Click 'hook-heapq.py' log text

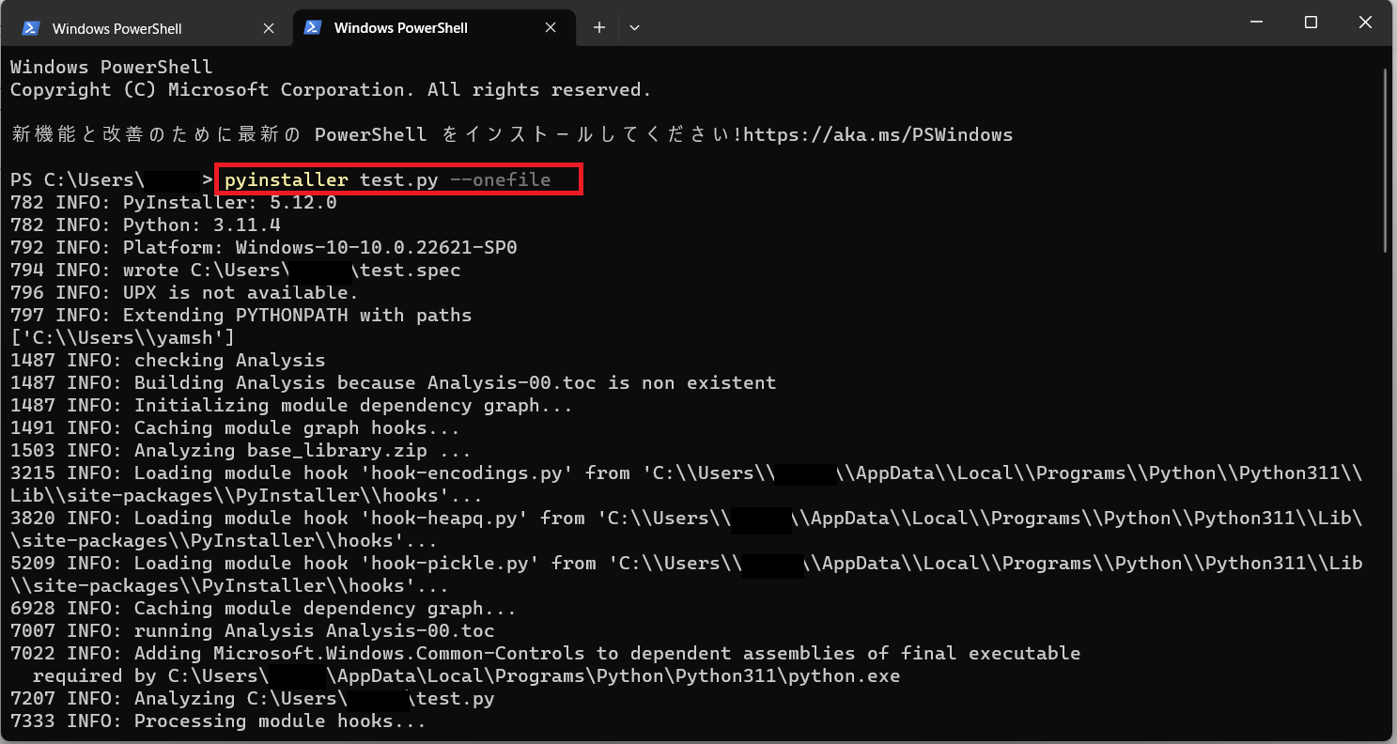point(450,519)
